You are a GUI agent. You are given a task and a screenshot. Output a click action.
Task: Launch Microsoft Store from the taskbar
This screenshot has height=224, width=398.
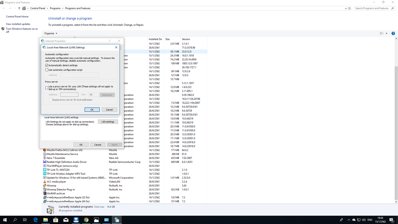56,220
